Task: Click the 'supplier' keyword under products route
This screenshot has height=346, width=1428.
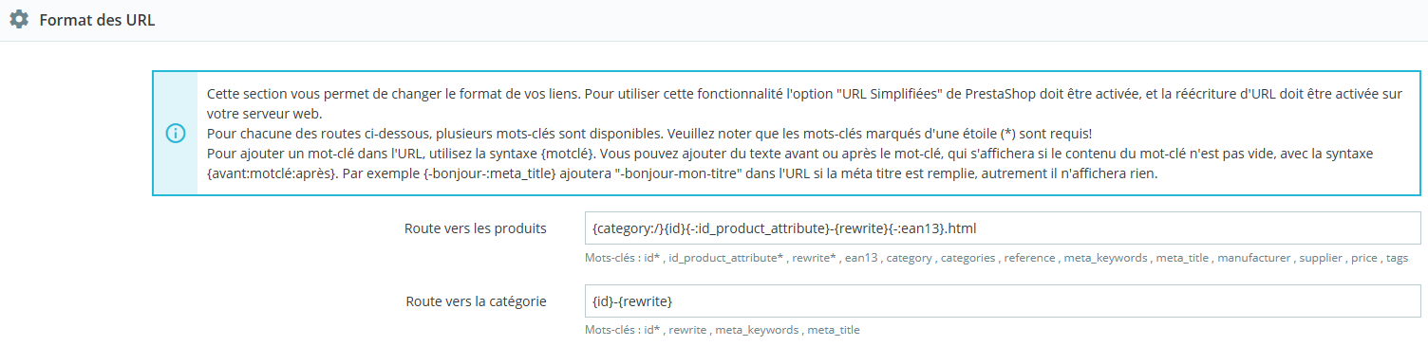Action: (1321, 258)
